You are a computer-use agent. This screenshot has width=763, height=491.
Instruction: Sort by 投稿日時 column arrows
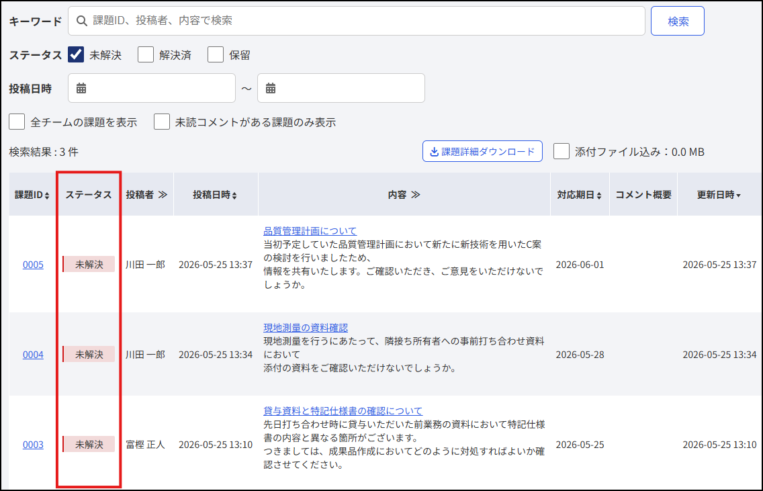click(234, 195)
